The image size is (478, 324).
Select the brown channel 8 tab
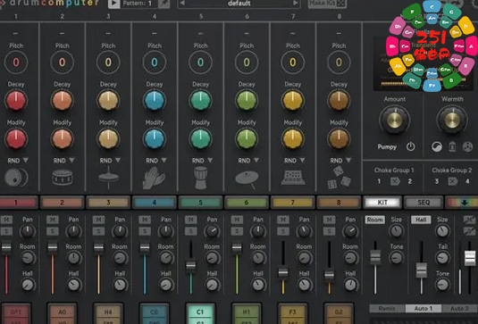coord(339,203)
